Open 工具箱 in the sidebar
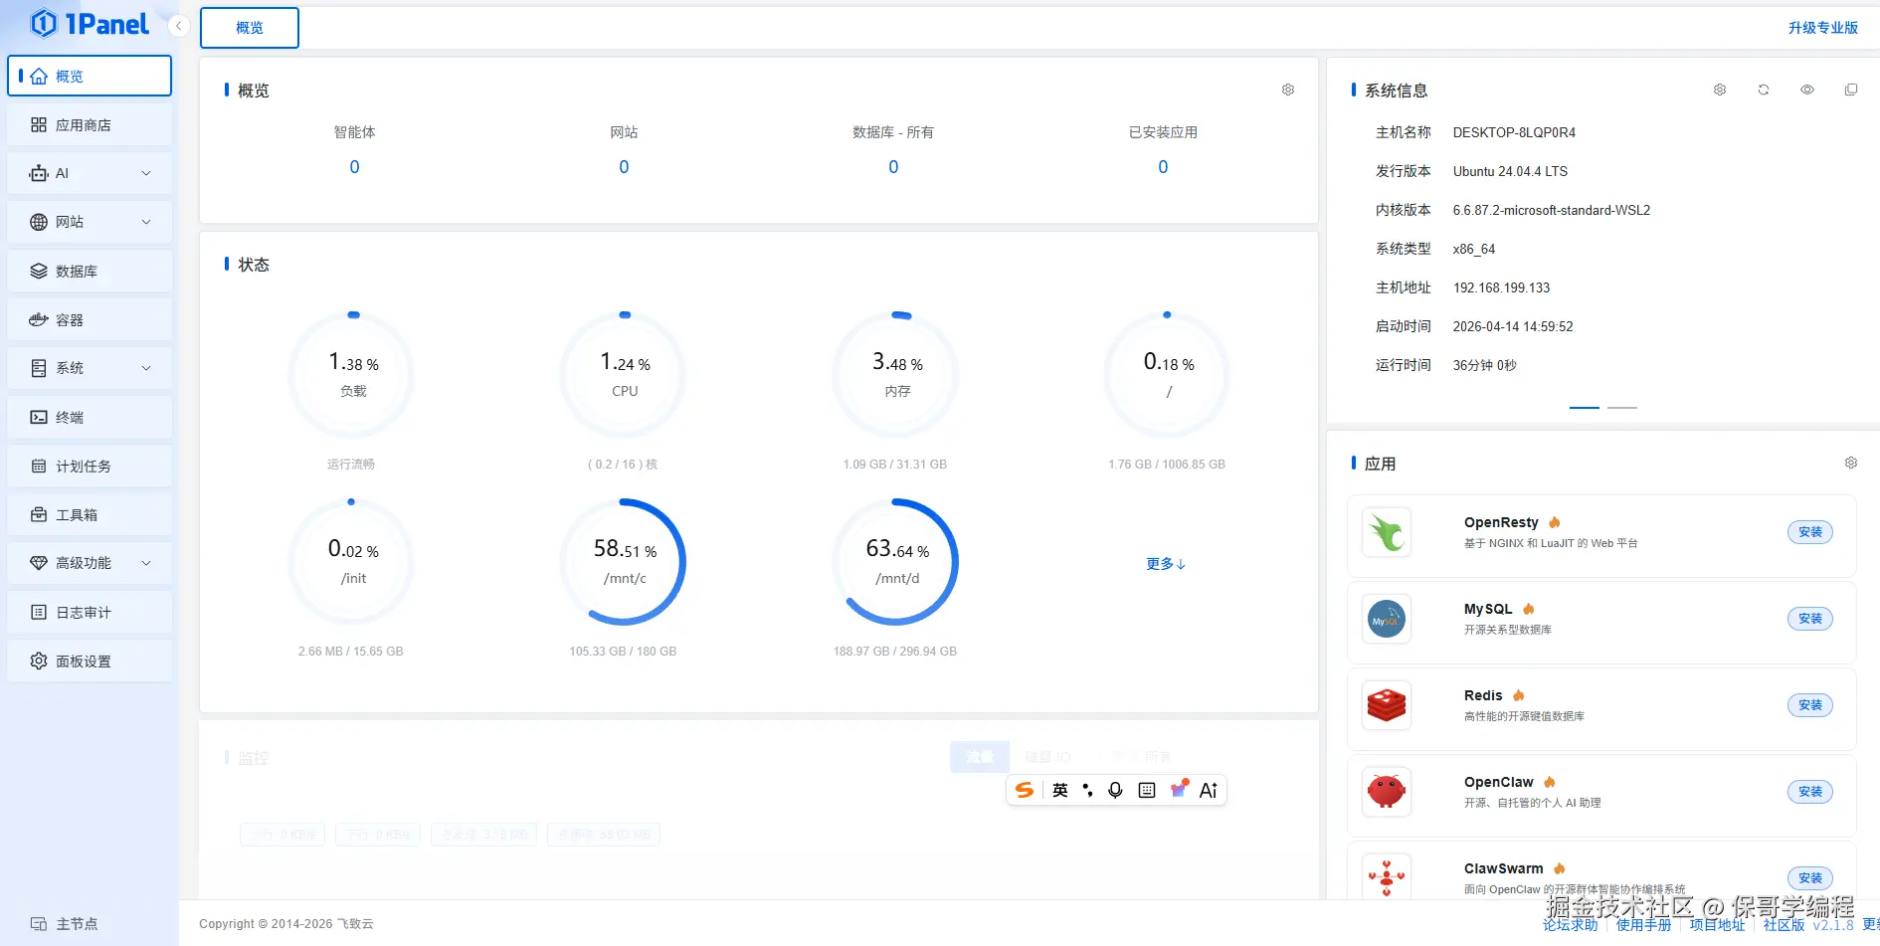 point(90,514)
